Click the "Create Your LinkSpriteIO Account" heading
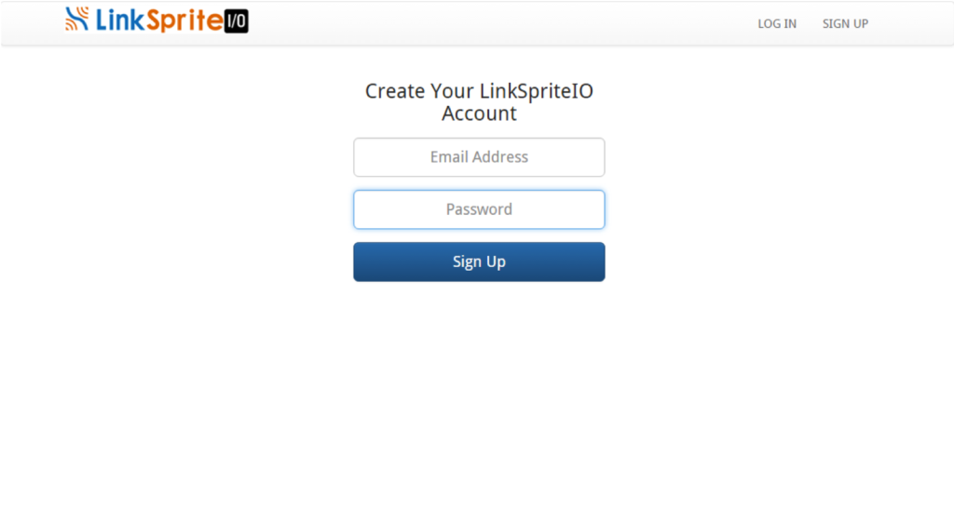The height and width of the screenshot is (508, 954). point(479,102)
